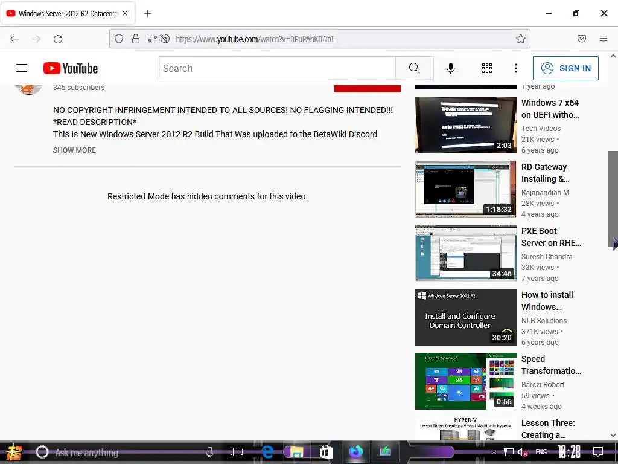Open the Pocket save icon
The image size is (618, 464).
(x=581, y=39)
